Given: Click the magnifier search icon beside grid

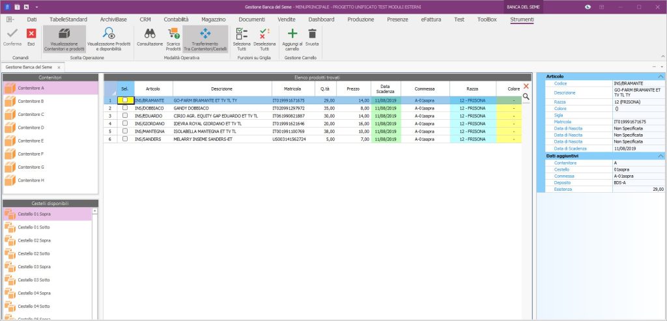Looking at the screenshot, I should pos(526,96).
